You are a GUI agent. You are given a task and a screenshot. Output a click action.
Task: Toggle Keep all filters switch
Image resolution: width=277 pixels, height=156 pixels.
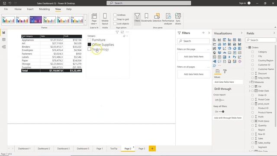222,112
